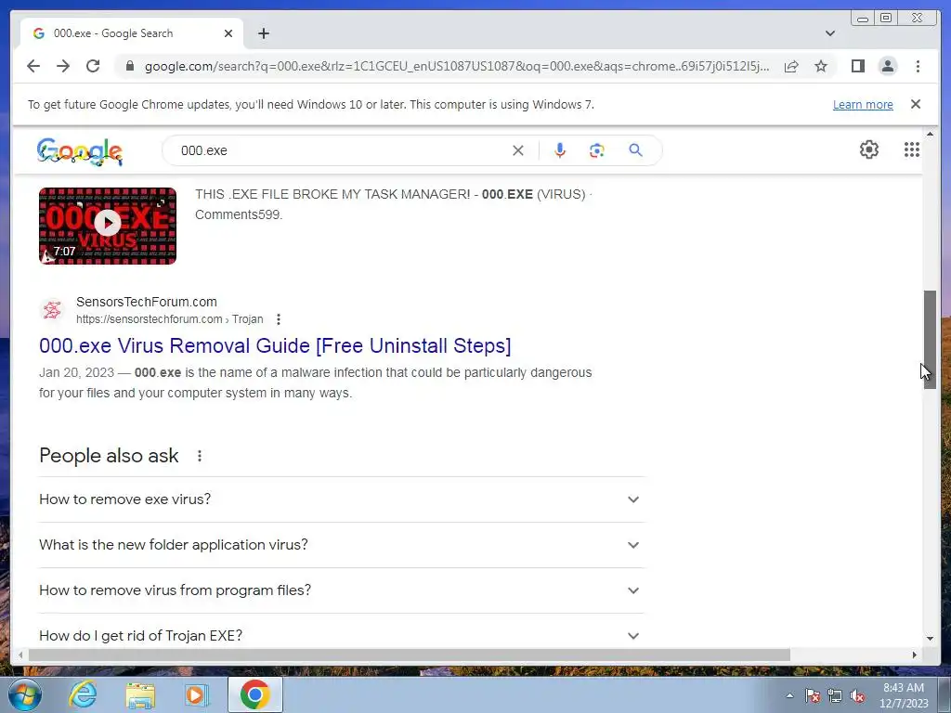The width and height of the screenshot is (951, 713).
Task: Bookmark this tab with star icon
Action: [821, 66]
